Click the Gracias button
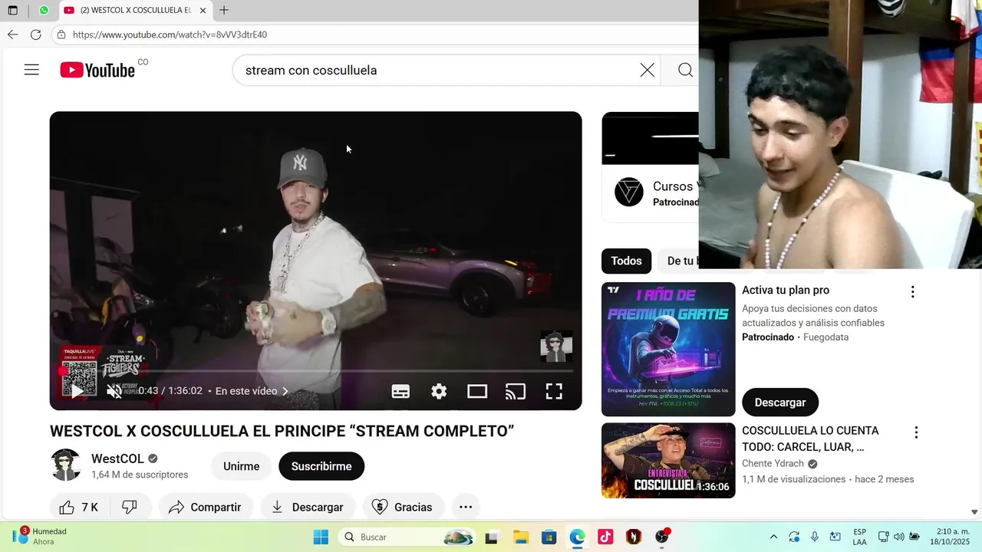The height and width of the screenshot is (552, 982). [x=402, y=507]
